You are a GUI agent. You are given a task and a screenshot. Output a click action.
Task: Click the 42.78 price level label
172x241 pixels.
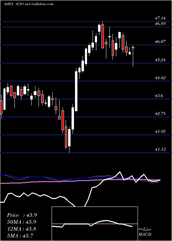point(160,114)
